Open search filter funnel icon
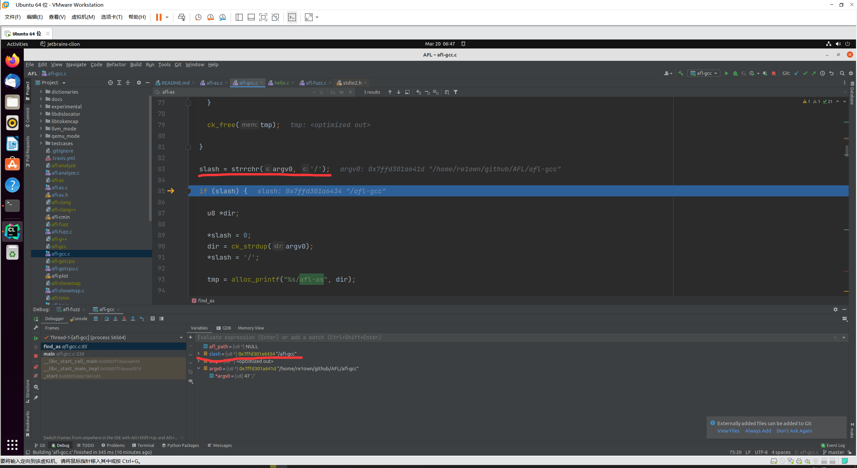The image size is (857, 468). [x=456, y=92]
